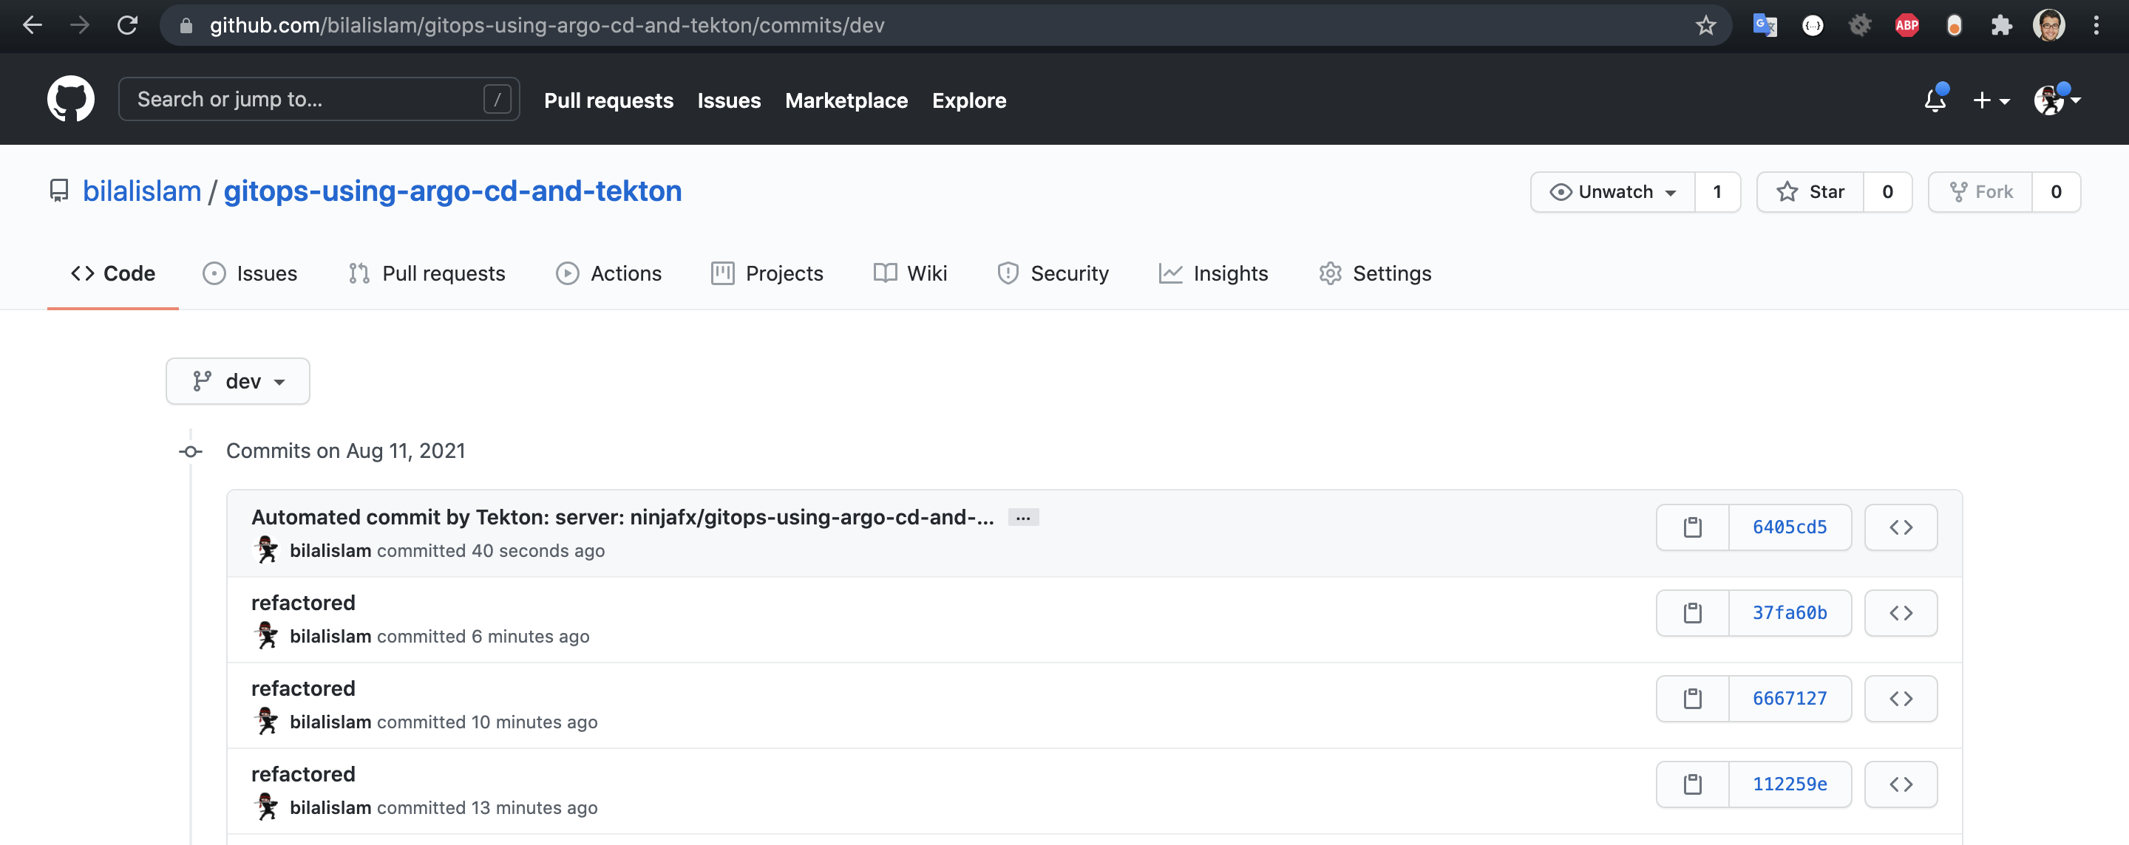Open the gitops-using-argo-cd-and-tekton repo link
This screenshot has height=845, width=2129.
click(x=452, y=191)
